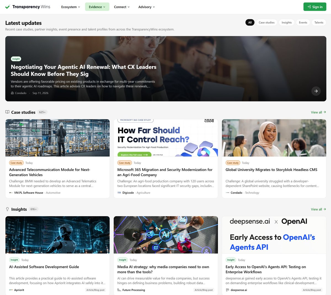Image resolution: width=331 pixels, height=295 pixels.
Task: Click the university students photo thumbnail
Action: 274,138
